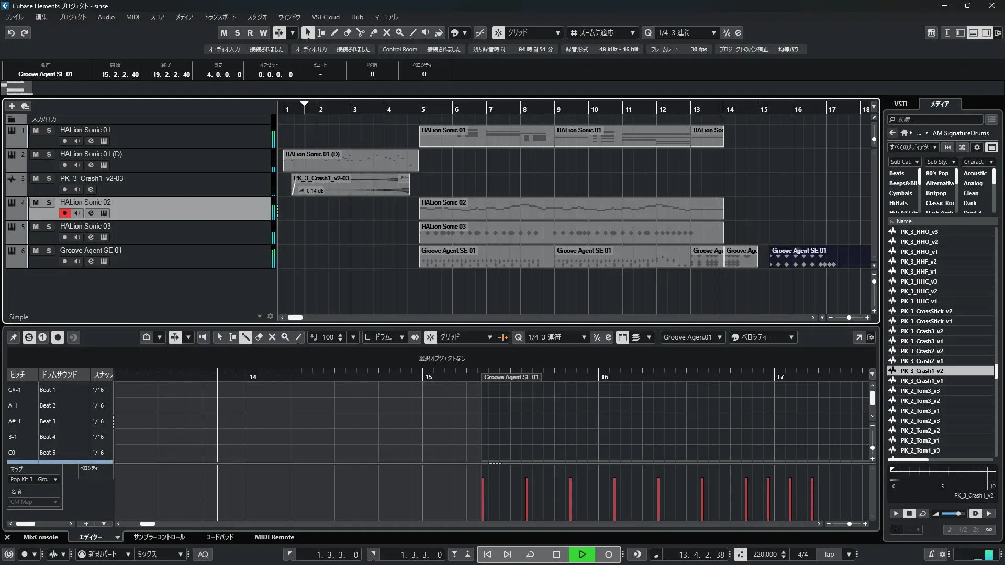
Task: Select the Draw pencil tool in main toolbar
Action: 334,32
